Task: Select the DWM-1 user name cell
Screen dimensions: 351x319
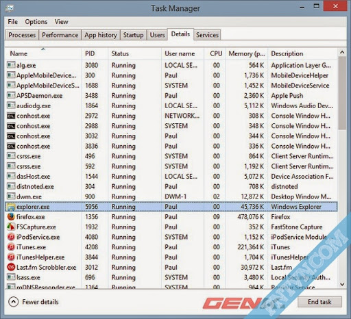Action: click(175, 196)
